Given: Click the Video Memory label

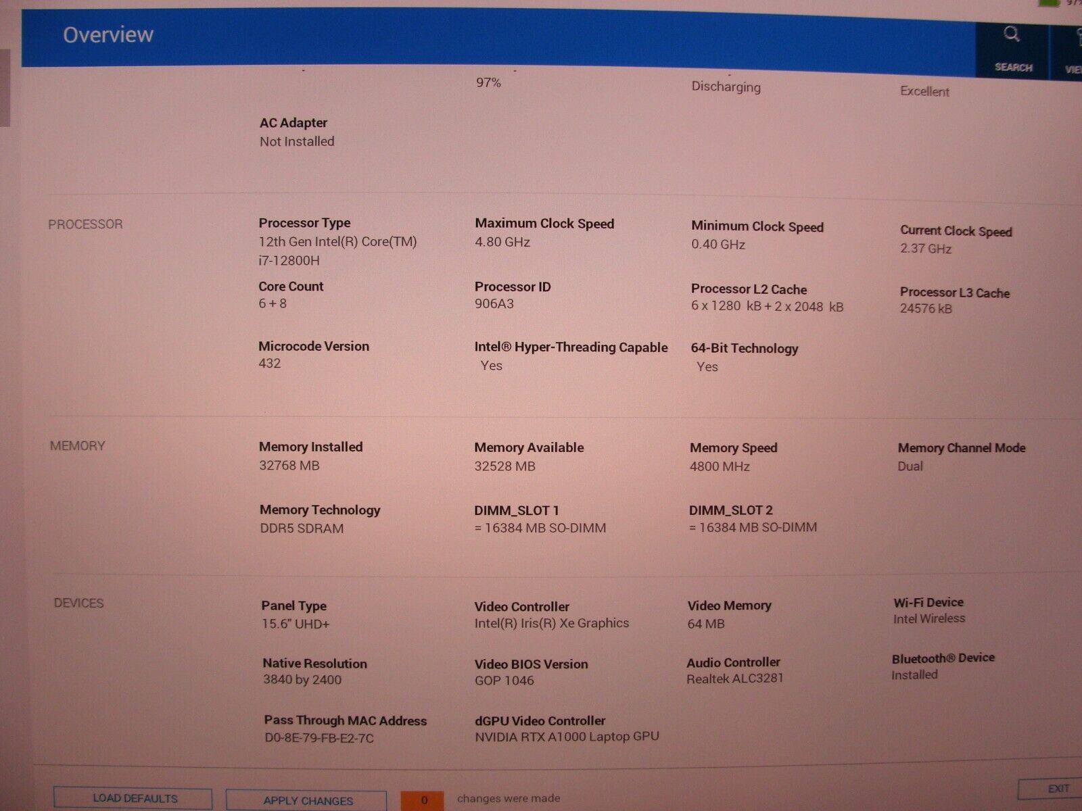Looking at the screenshot, I should pyautogui.click(x=730, y=606).
